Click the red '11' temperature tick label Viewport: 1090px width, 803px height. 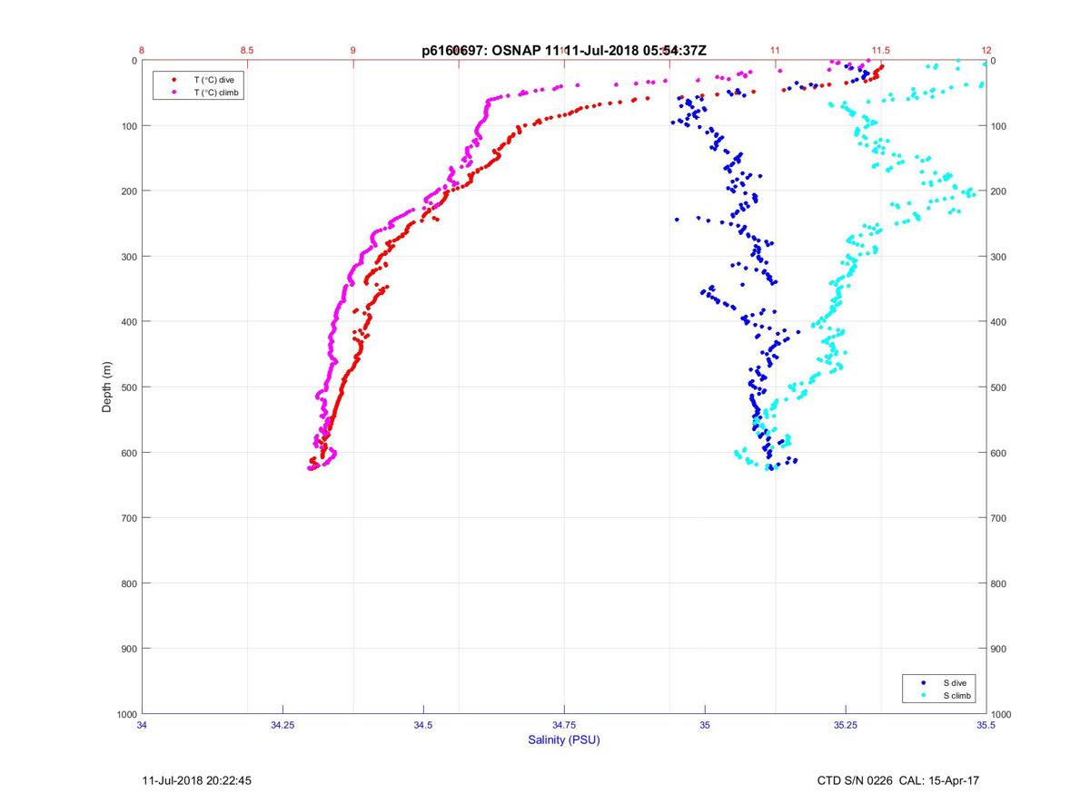point(775,51)
